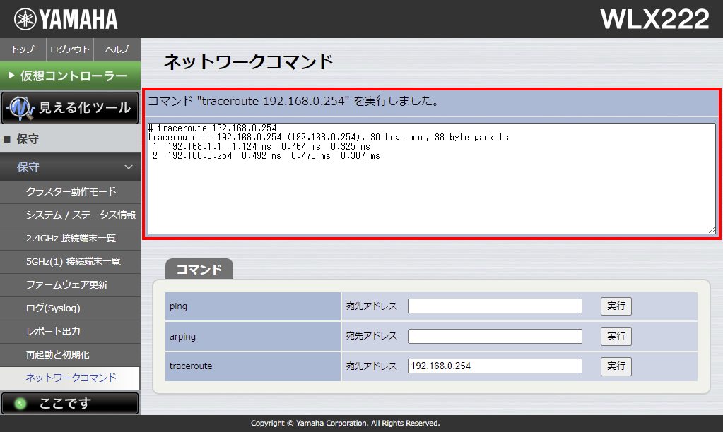Click the W icon on 見える化ツール
This screenshot has width=723, height=432.
coord(18,107)
